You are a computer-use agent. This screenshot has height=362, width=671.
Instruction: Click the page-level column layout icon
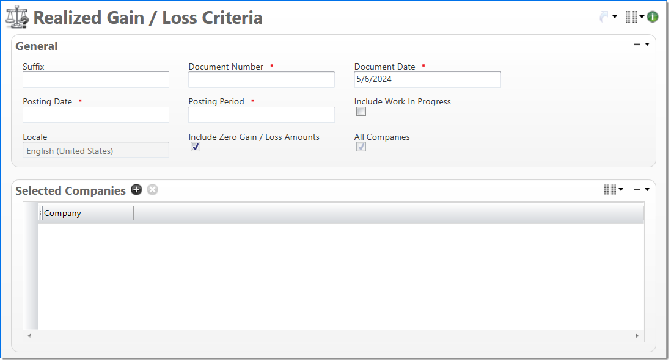click(x=631, y=17)
